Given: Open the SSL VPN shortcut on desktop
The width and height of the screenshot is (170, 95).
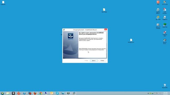Looking at the screenshot, I should tap(158, 18).
